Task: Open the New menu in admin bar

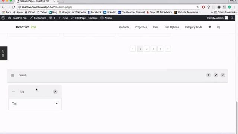Action: [63, 18]
